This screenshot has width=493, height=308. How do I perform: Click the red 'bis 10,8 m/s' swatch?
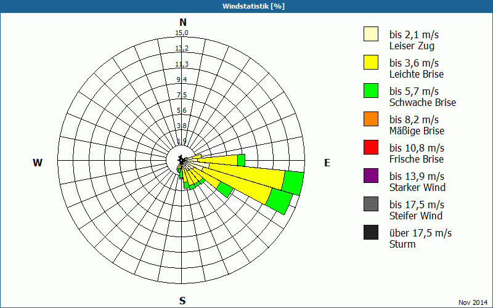pos(371,147)
